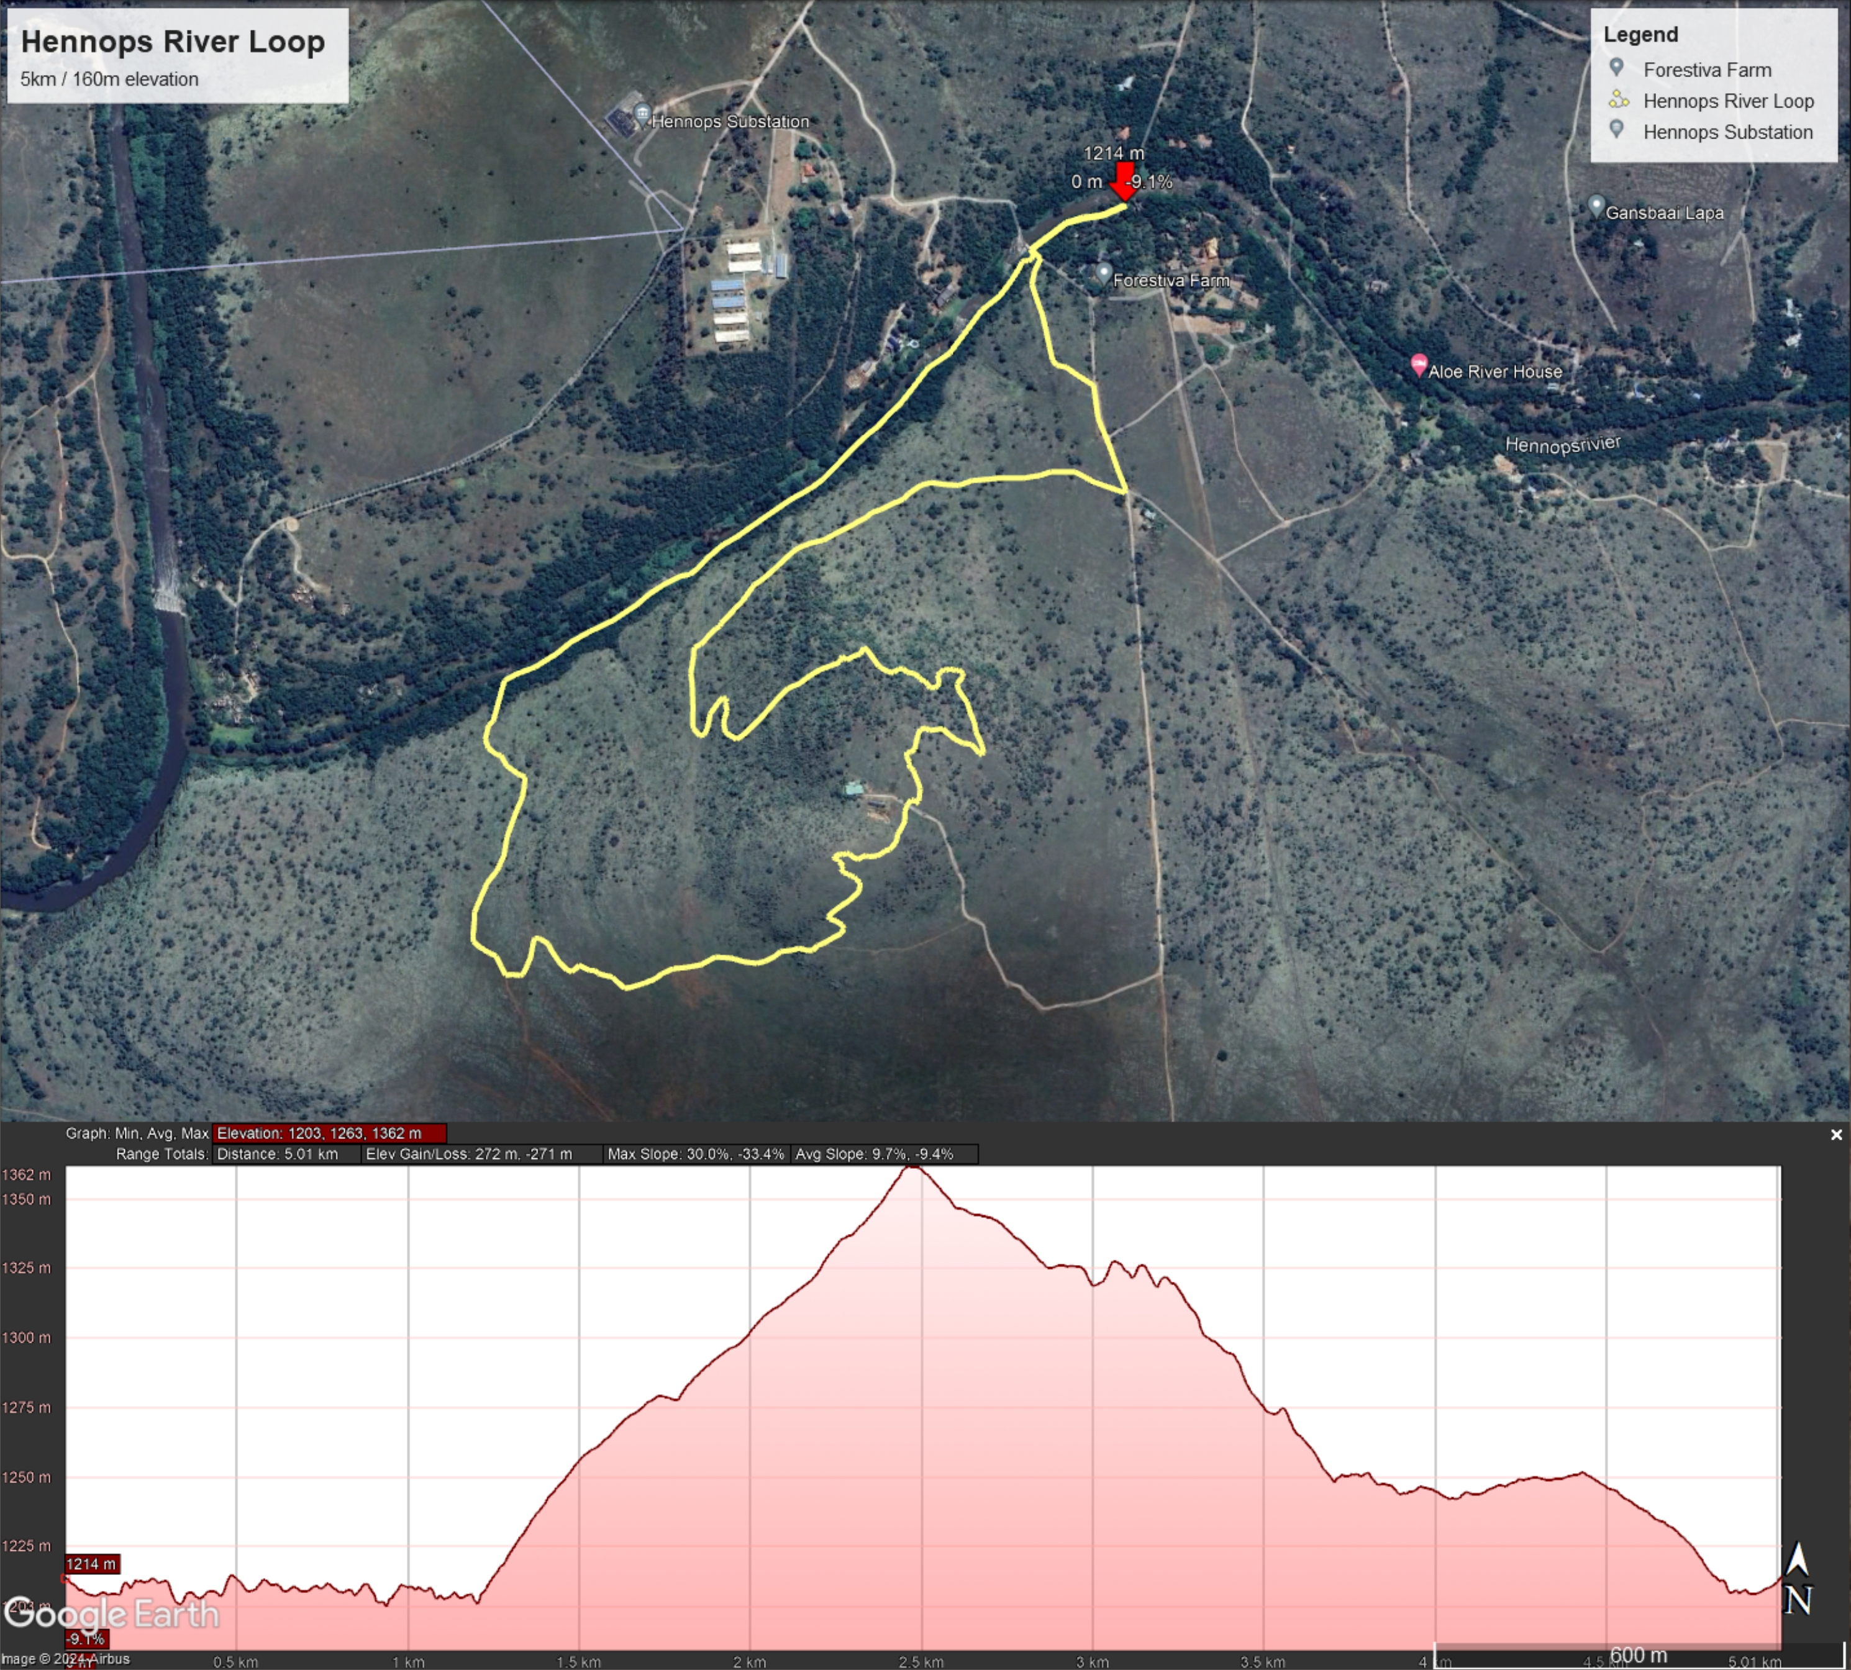Viewport: 1851px width, 1670px height.
Task: Click the Hennops Substation pin icon in legend
Action: click(1616, 130)
